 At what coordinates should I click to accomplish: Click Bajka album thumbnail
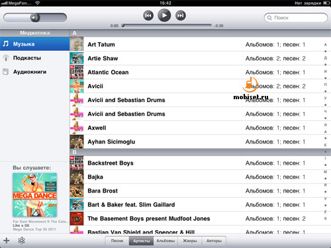[77, 177]
